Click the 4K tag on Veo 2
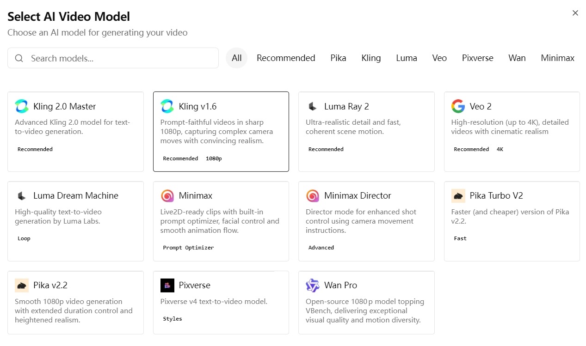586x346 pixels. (x=500, y=149)
